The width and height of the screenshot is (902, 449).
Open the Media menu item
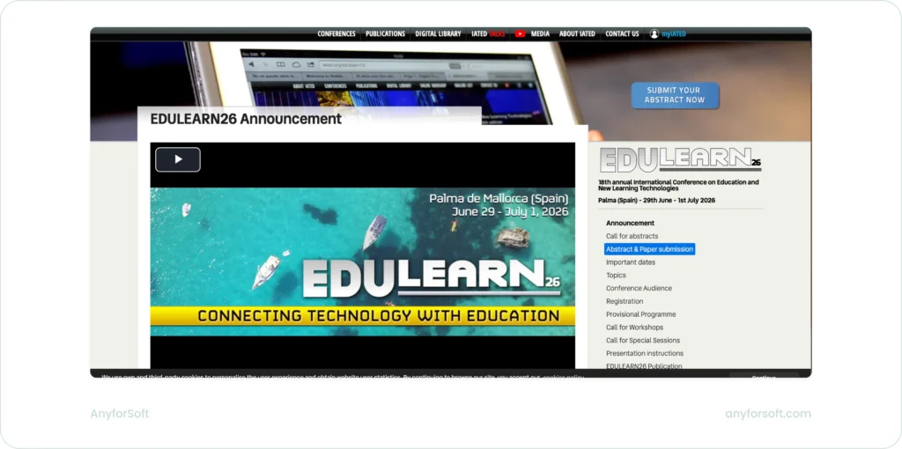540,34
